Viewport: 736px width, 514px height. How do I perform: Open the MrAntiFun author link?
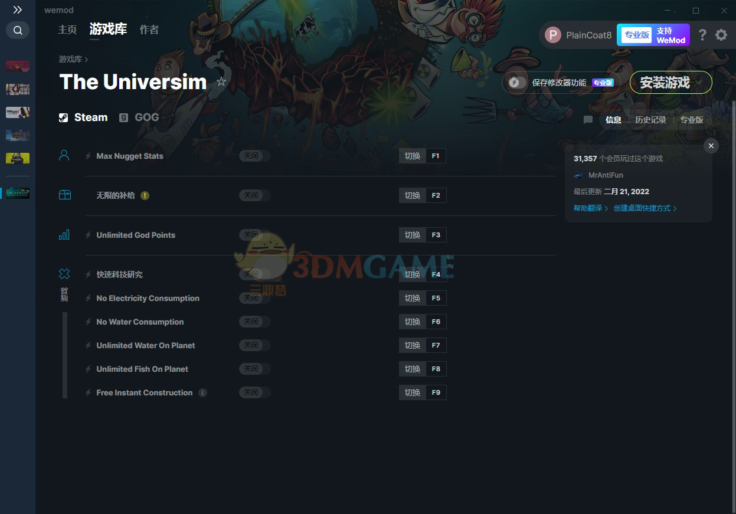click(606, 175)
